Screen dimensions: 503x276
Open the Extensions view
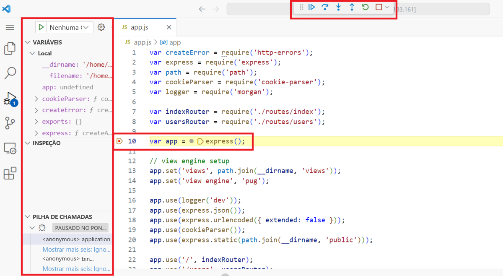point(10,173)
